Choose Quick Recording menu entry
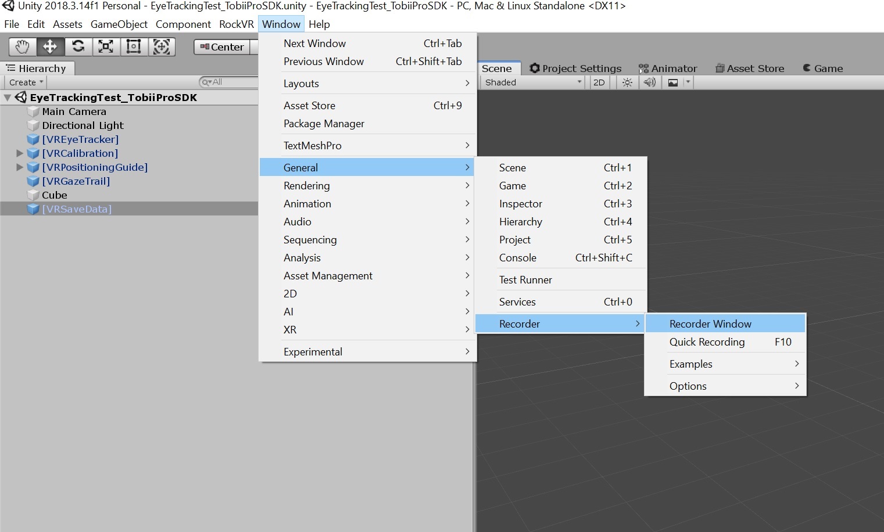Viewport: 884px width, 532px height. 725,342
